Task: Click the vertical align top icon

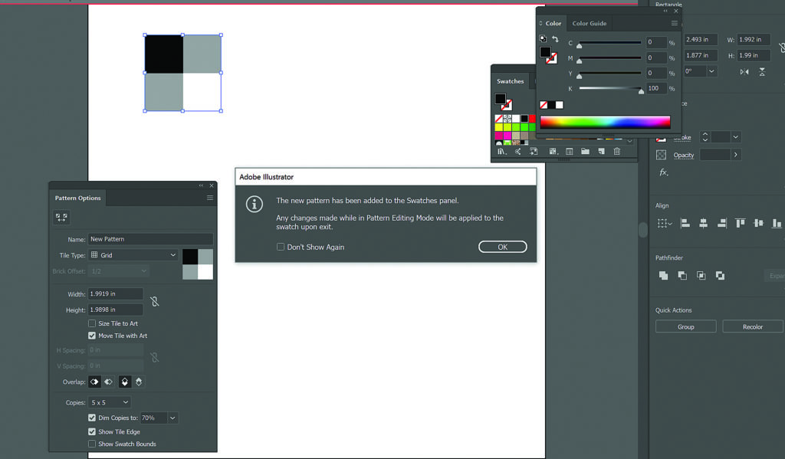Action: [740, 224]
